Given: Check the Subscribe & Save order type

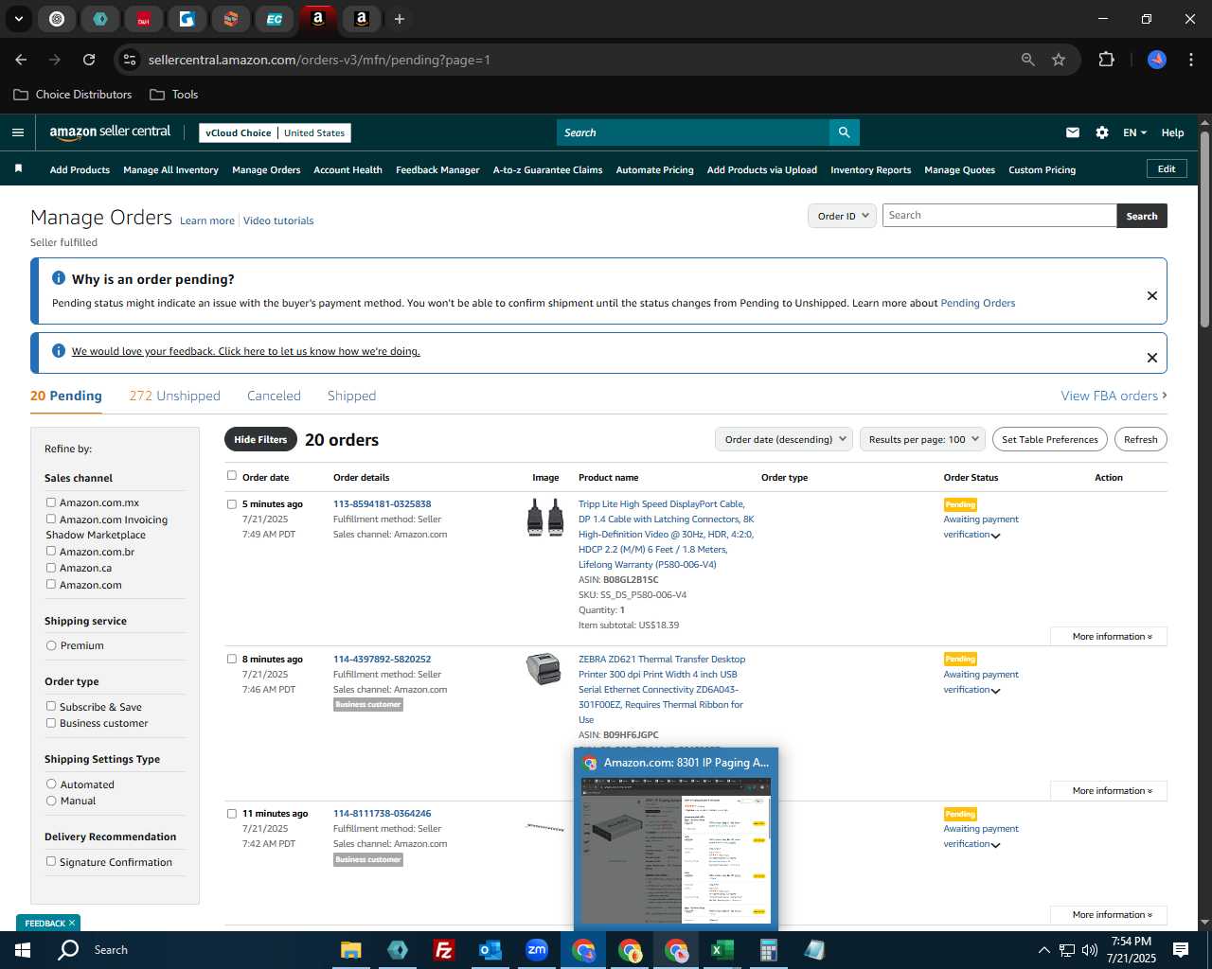Looking at the screenshot, I should click(51, 706).
